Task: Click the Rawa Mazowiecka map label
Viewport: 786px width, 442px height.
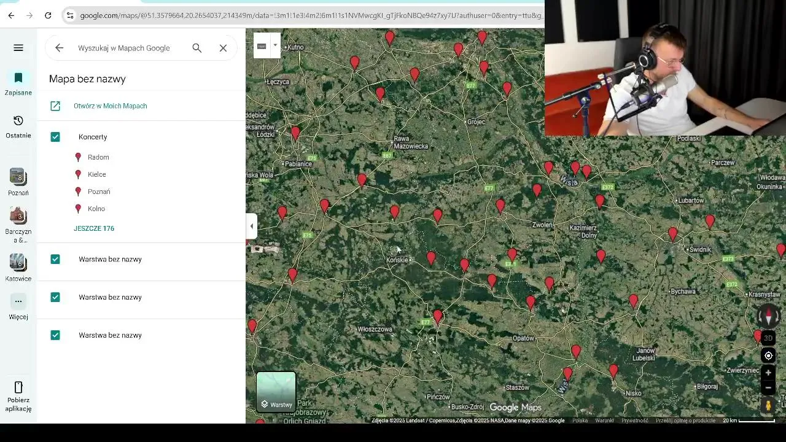Action: coord(411,142)
